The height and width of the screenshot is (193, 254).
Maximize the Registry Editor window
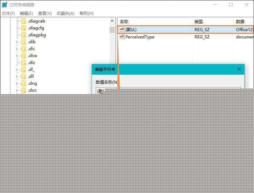point(231,4)
